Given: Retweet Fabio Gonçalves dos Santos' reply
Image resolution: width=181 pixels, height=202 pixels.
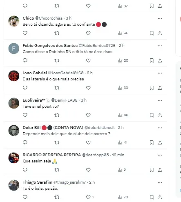Looking at the screenshot, I should 57,60.
